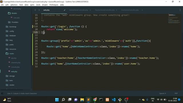
Task: Expand the bootstrap folder
Action: click(x=11, y=27)
